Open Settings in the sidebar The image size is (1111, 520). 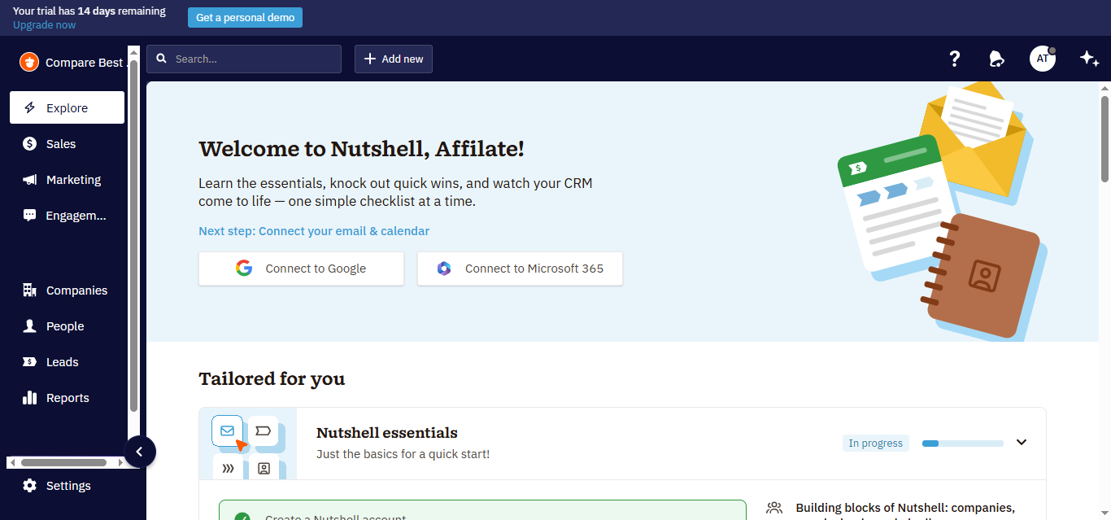[67, 485]
